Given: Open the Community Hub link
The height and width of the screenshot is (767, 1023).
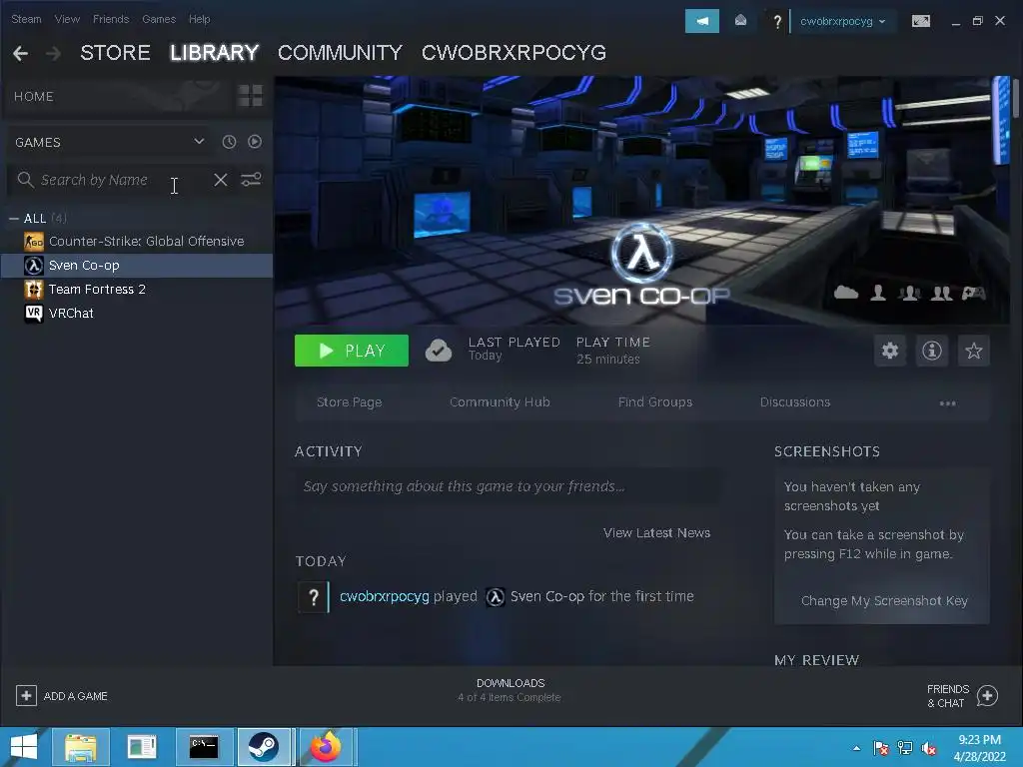Looking at the screenshot, I should 500,402.
